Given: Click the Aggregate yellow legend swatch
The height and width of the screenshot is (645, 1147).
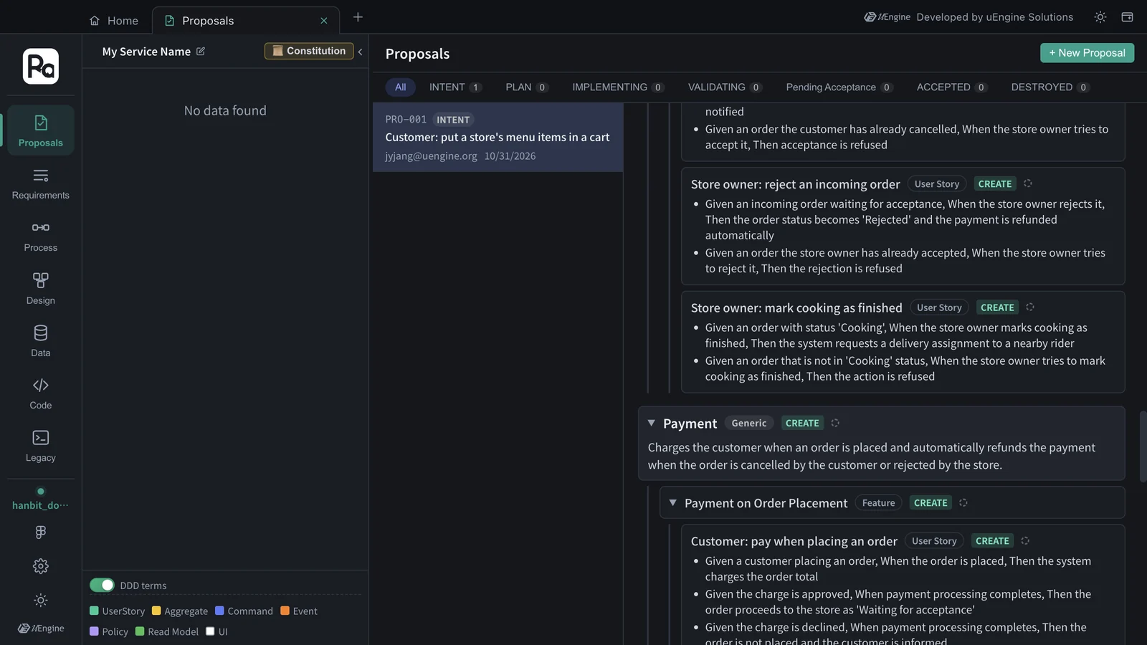Looking at the screenshot, I should pos(156,611).
